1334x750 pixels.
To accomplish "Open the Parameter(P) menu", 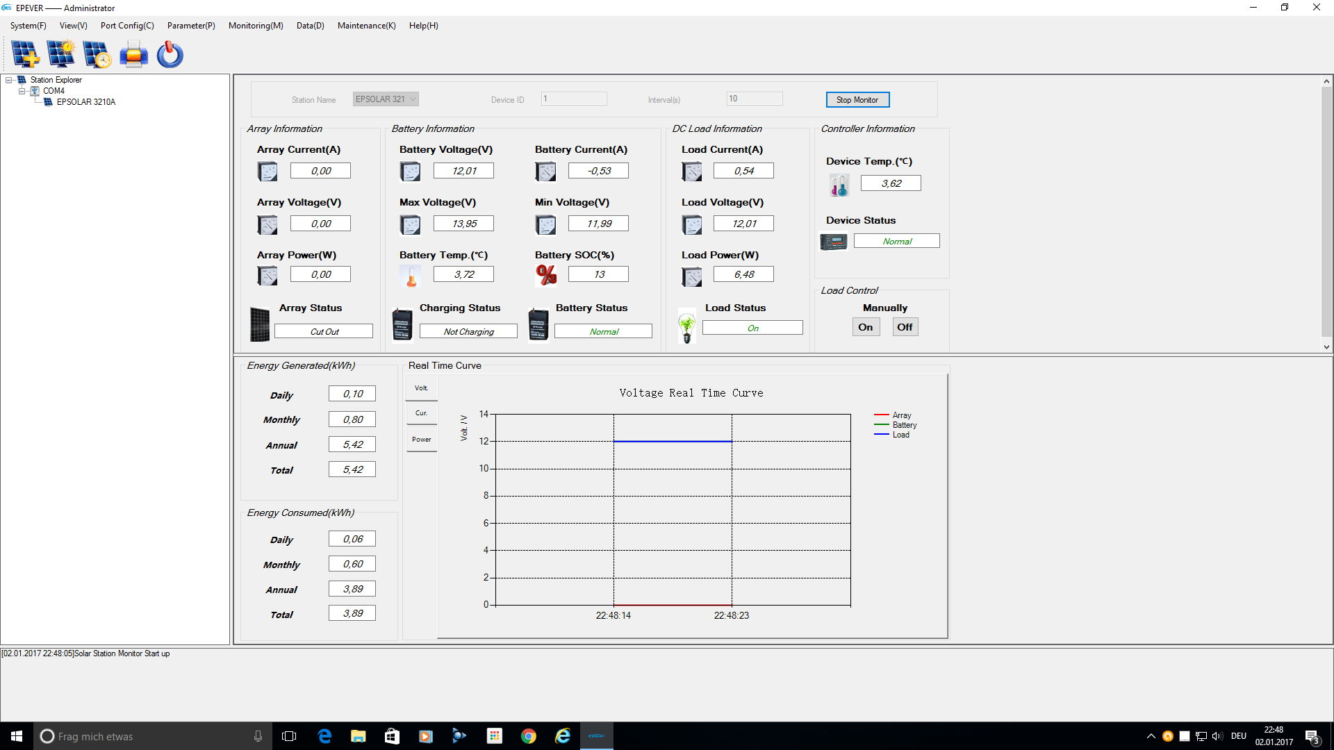I will [x=191, y=26].
